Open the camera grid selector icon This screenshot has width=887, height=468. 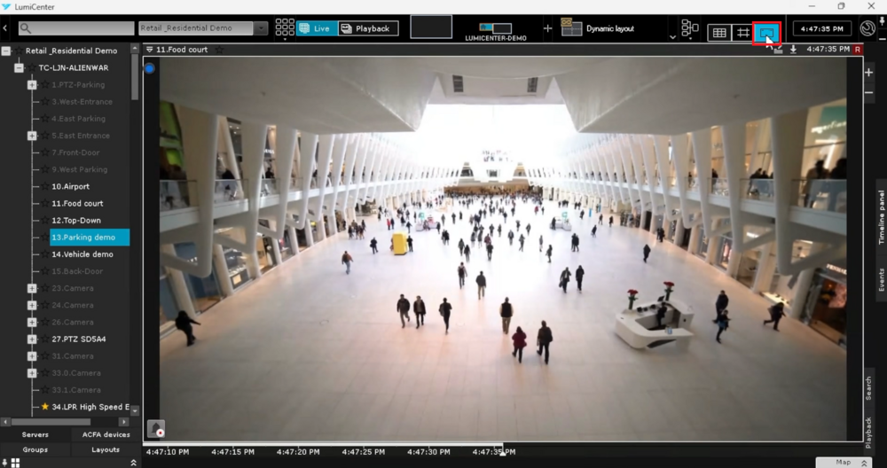[284, 28]
